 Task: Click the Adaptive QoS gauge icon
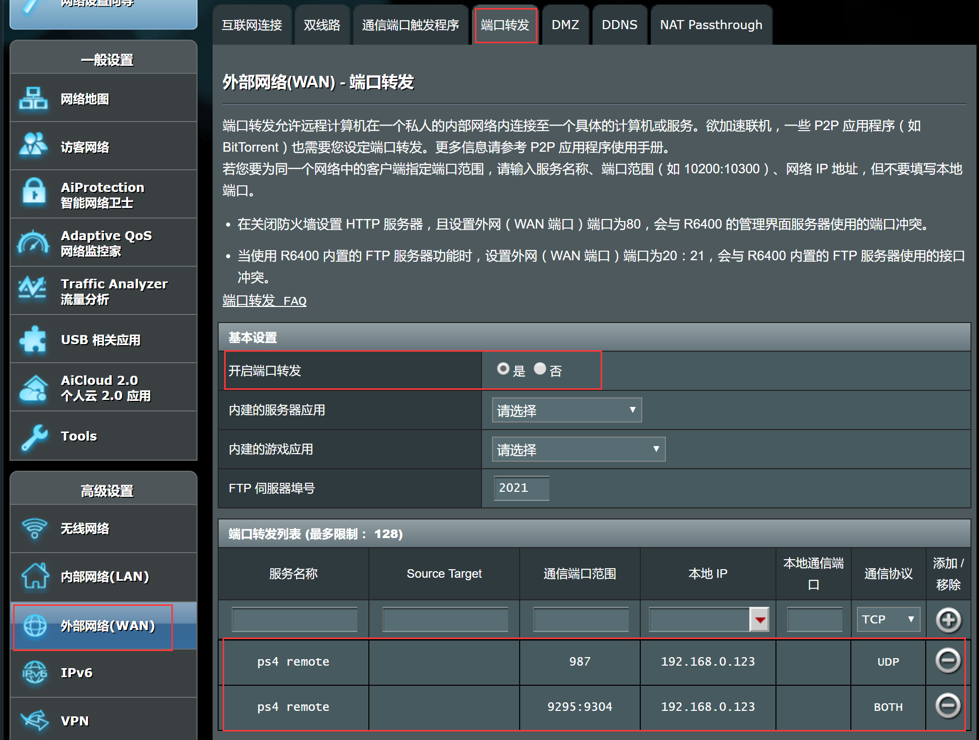pyautogui.click(x=33, y=243)
